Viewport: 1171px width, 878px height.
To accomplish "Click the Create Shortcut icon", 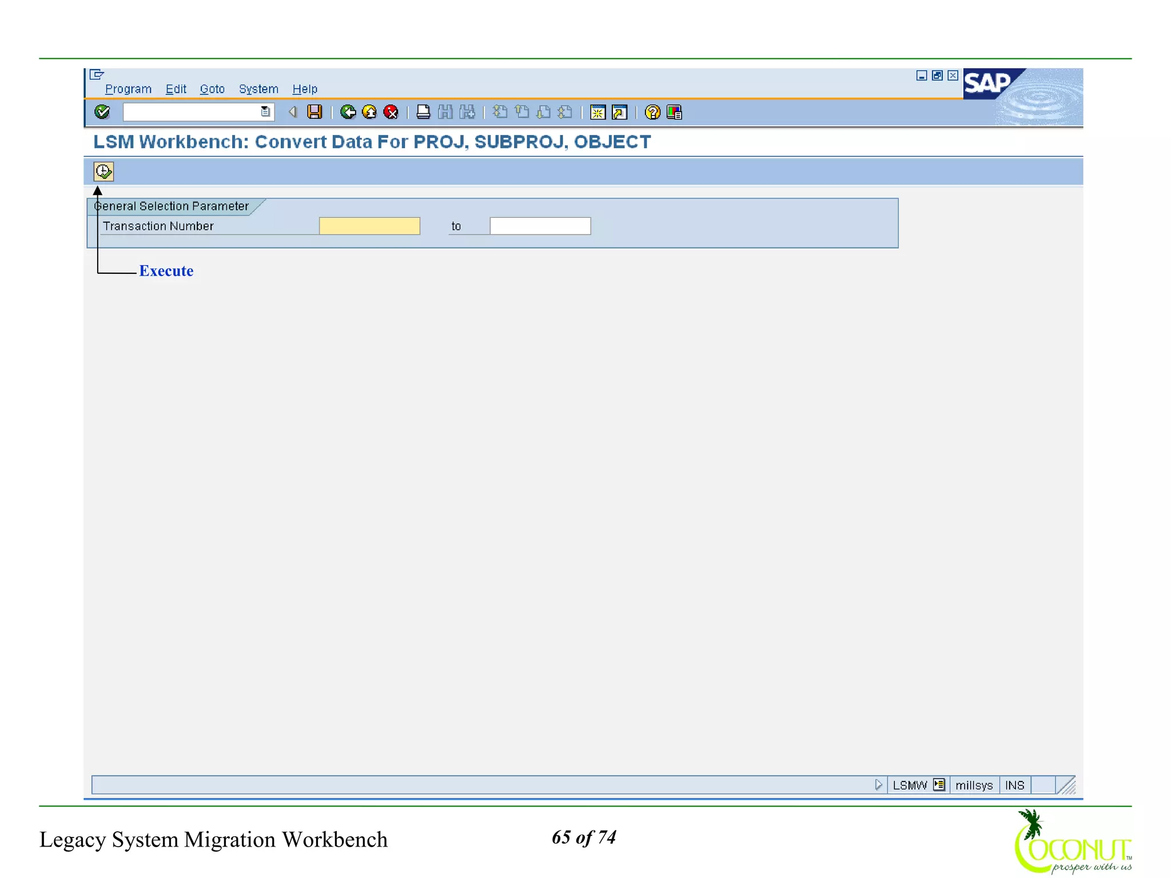I will click(619, 112).
